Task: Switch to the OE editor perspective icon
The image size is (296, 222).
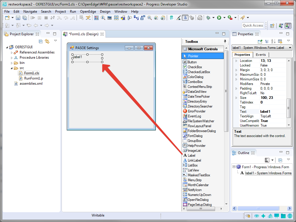Action: coord(281,26)
